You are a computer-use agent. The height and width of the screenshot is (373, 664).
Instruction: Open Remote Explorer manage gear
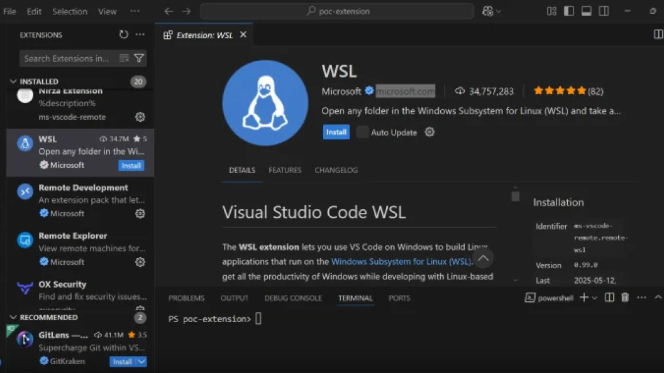tap(140, 262)
